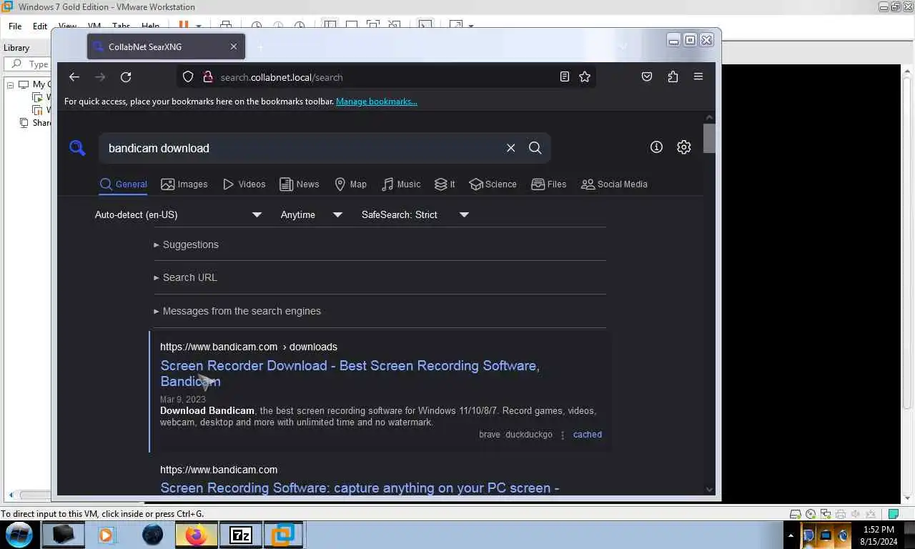Show hidden system tray icons
The image size is (915, 549).
pyautogui.click(x=791, y=535)
